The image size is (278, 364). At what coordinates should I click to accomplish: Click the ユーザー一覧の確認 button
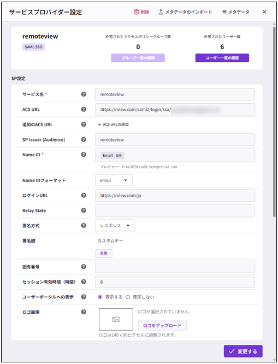(x=222, y=58)
